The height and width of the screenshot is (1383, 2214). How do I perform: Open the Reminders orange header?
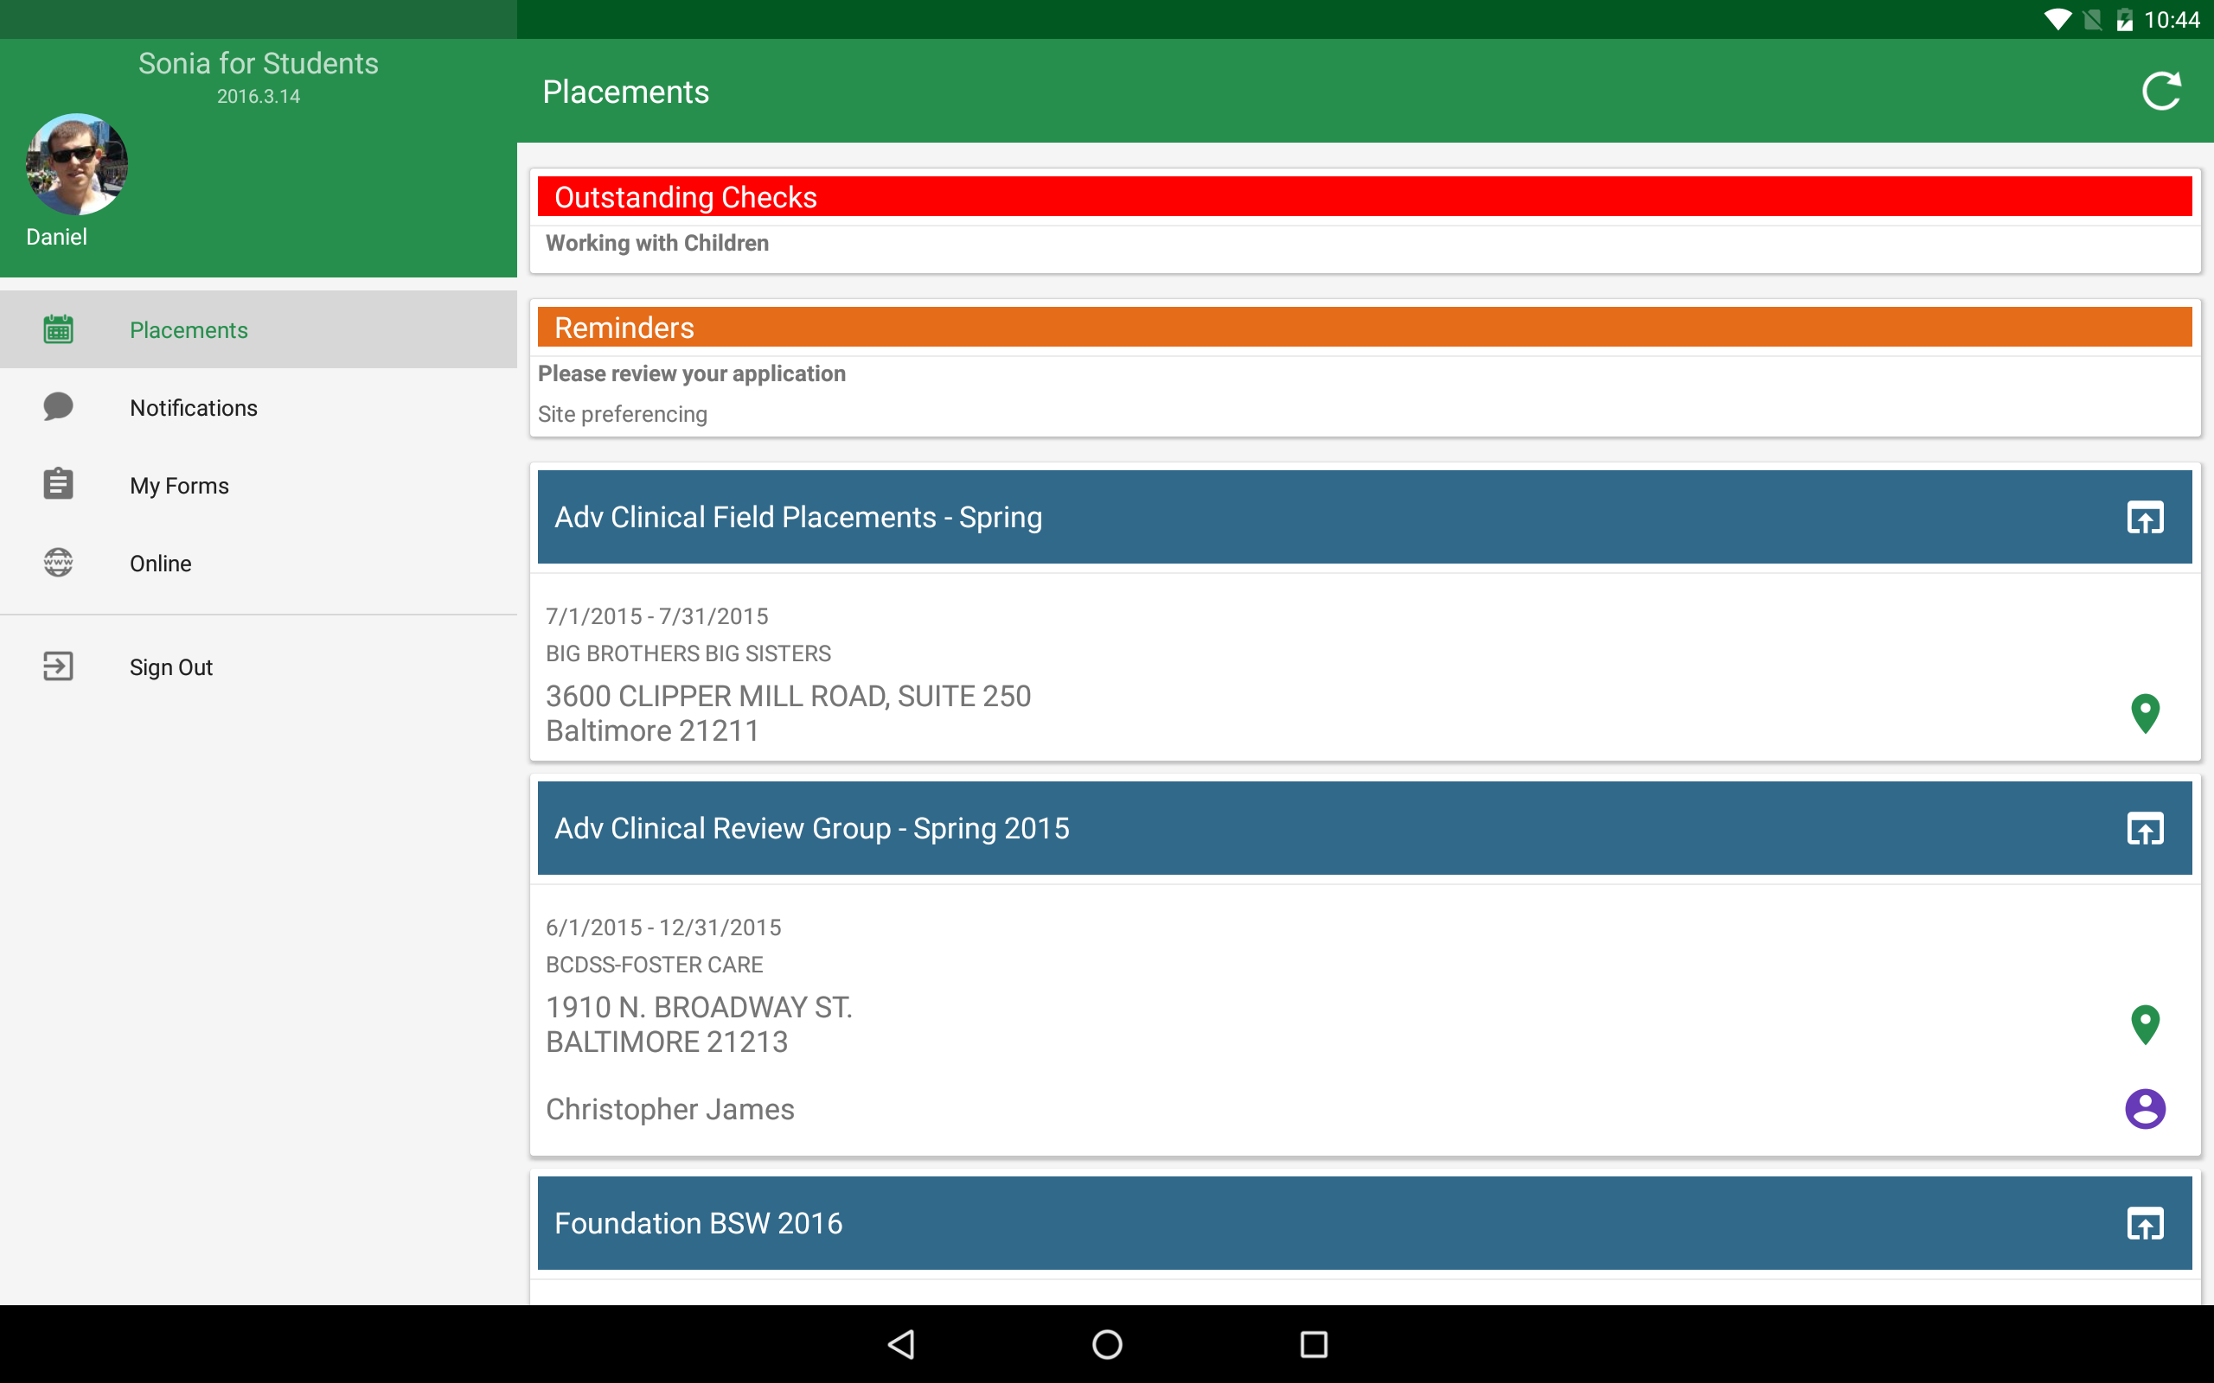click(1364, 328)
